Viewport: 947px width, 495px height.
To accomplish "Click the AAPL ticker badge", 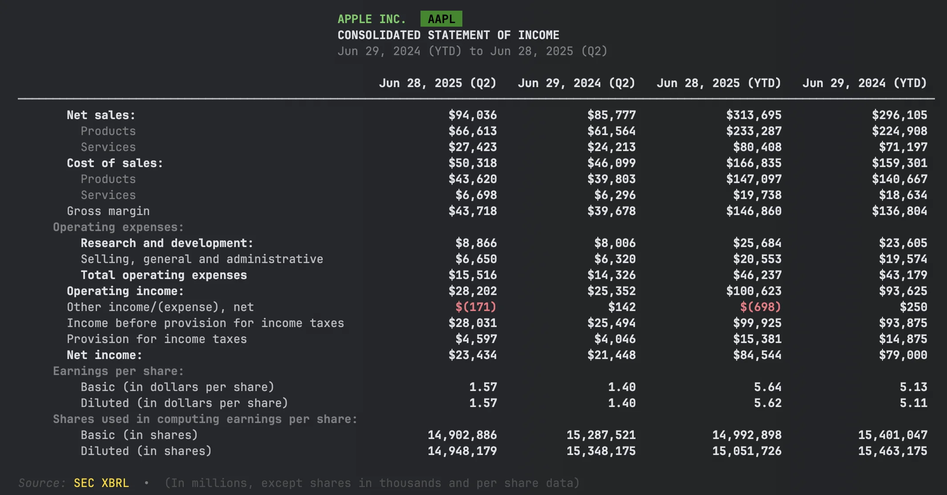I will pos(441,19).
